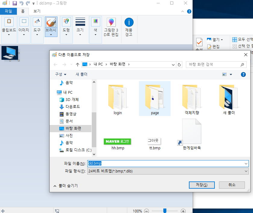Image resolution: width=253 pixels, height=213 pixels.
Task: Select 바탕 화면 in navigation tree
Action: [x=71, y=128]
